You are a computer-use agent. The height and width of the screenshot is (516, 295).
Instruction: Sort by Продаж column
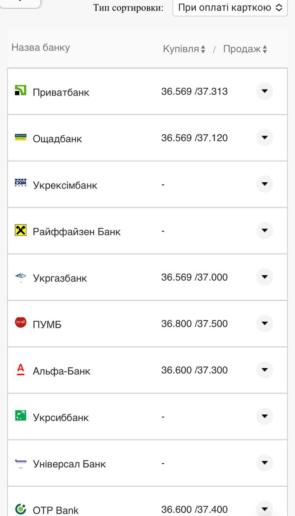245,49
